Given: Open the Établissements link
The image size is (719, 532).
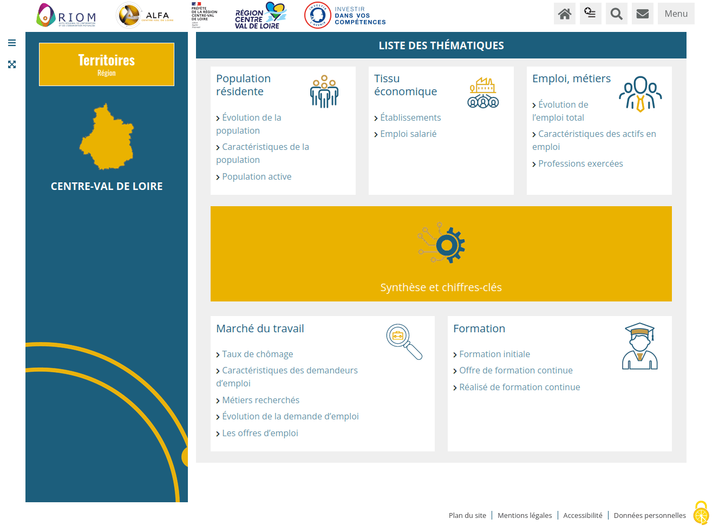Looking at the screenshot, I should [x=410, y=117].
